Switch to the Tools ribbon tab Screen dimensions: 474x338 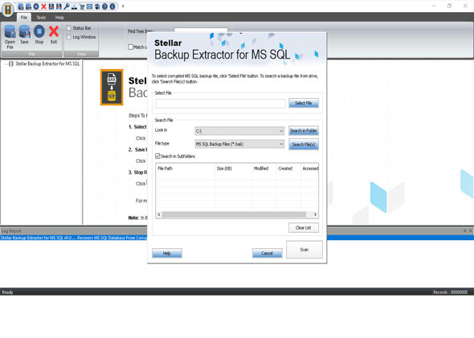(x=41, y=18)
